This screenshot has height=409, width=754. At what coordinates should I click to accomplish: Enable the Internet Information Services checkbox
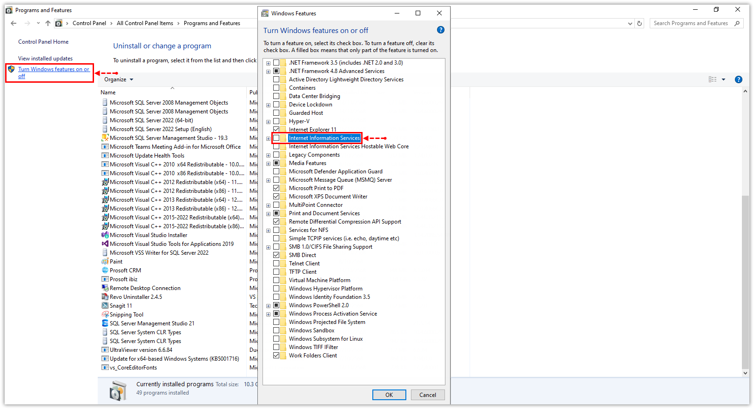(x=276, y=138)
